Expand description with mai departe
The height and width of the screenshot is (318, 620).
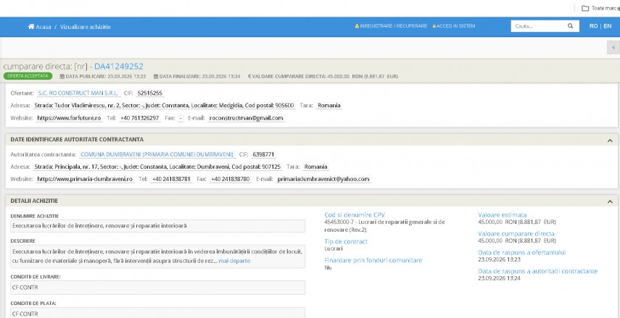234,261
